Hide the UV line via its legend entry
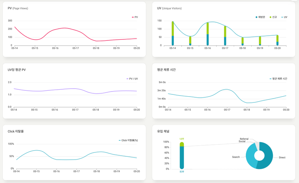The height and width of the screenshot is (183, 299). point(284,17)
